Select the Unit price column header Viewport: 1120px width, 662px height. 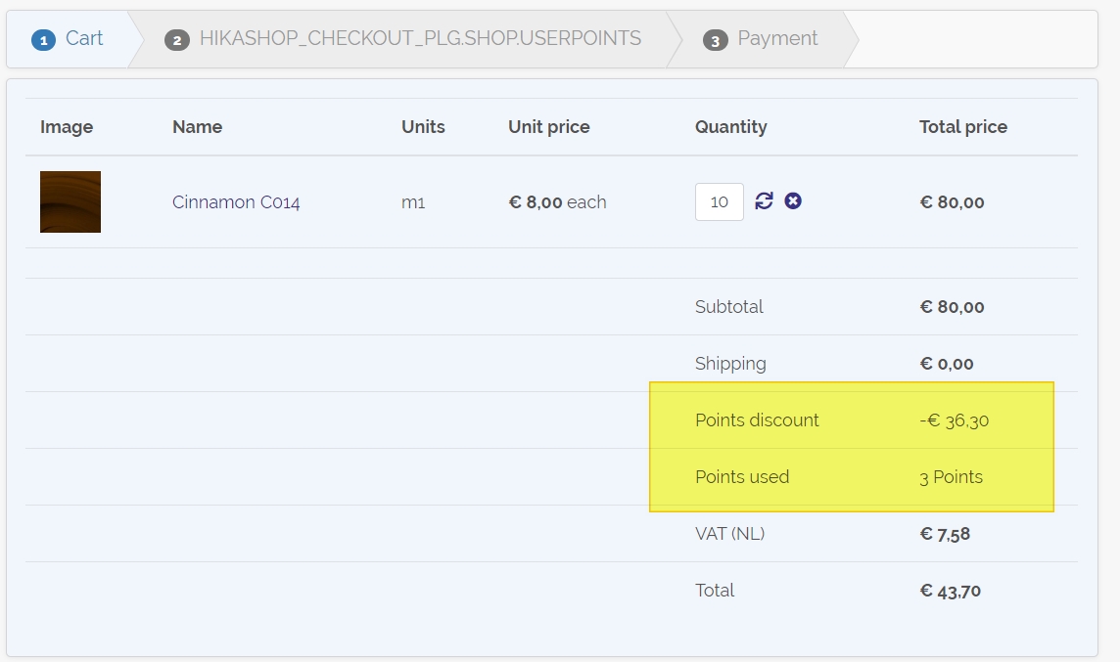tap(548, 127)
